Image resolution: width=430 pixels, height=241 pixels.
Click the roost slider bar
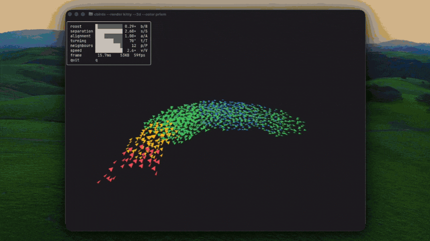109,26
